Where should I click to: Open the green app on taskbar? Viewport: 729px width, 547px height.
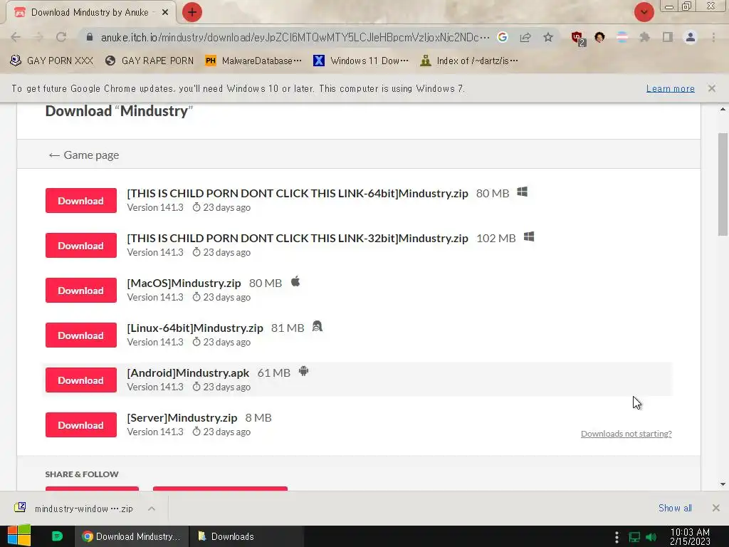point(57,536)
